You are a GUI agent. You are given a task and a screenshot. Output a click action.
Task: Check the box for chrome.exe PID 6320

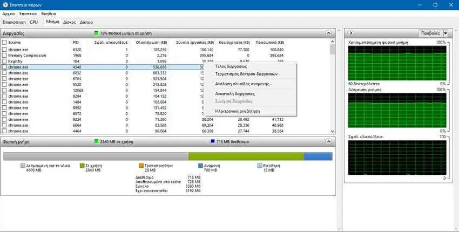[x=4, y=50]
